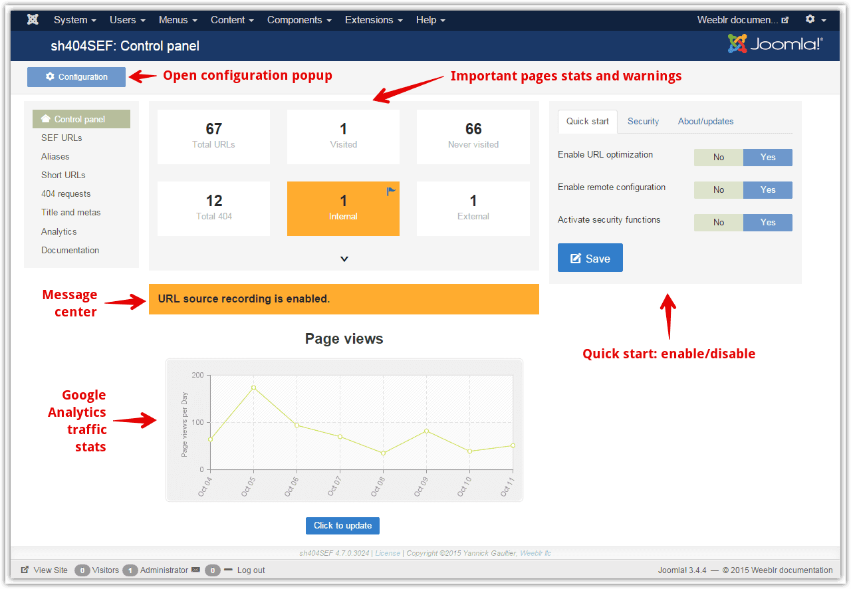Open the Components menu
This screenshot has width=851, height=589.
click(x=299, y=20)
